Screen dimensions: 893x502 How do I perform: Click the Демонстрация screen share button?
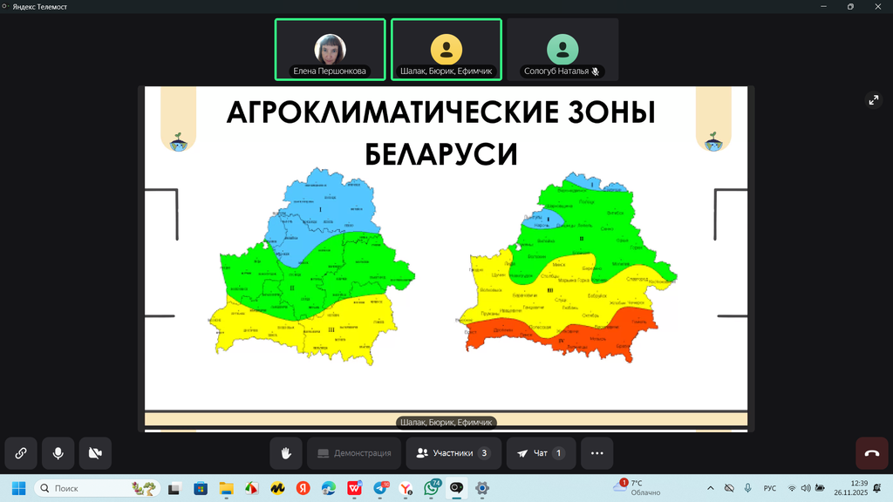click(353, 453)
